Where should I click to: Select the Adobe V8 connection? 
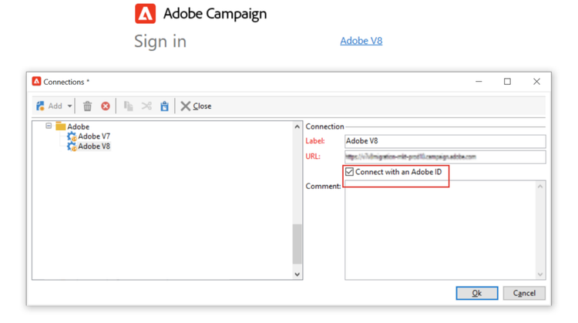[93, 146]
